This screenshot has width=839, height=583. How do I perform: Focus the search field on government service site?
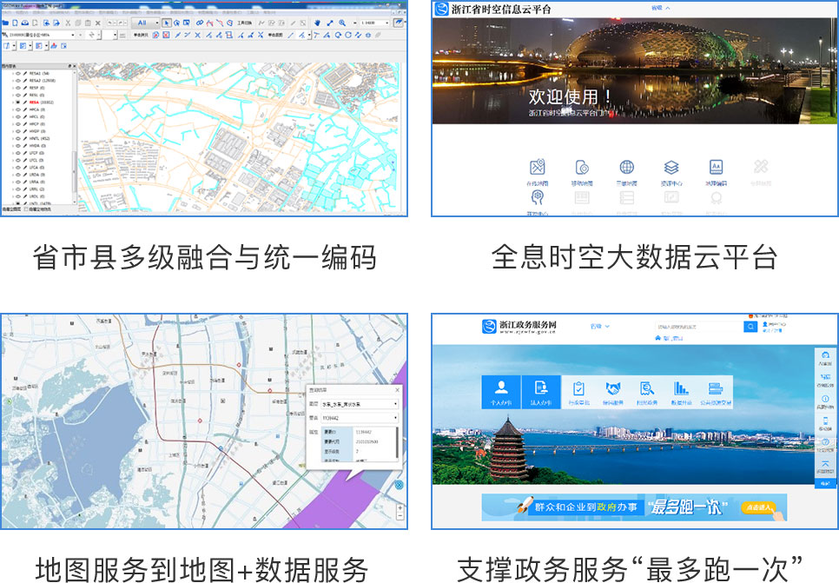coord(699,327)
